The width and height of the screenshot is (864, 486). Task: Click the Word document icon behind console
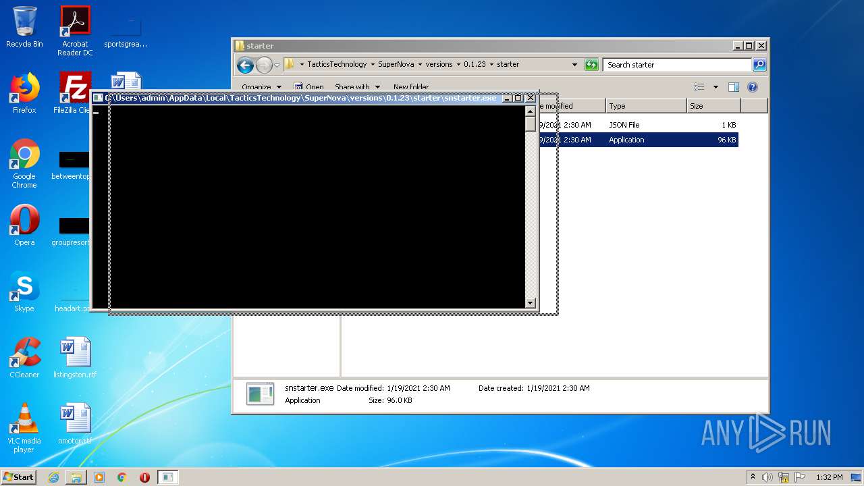coord(126,82)
